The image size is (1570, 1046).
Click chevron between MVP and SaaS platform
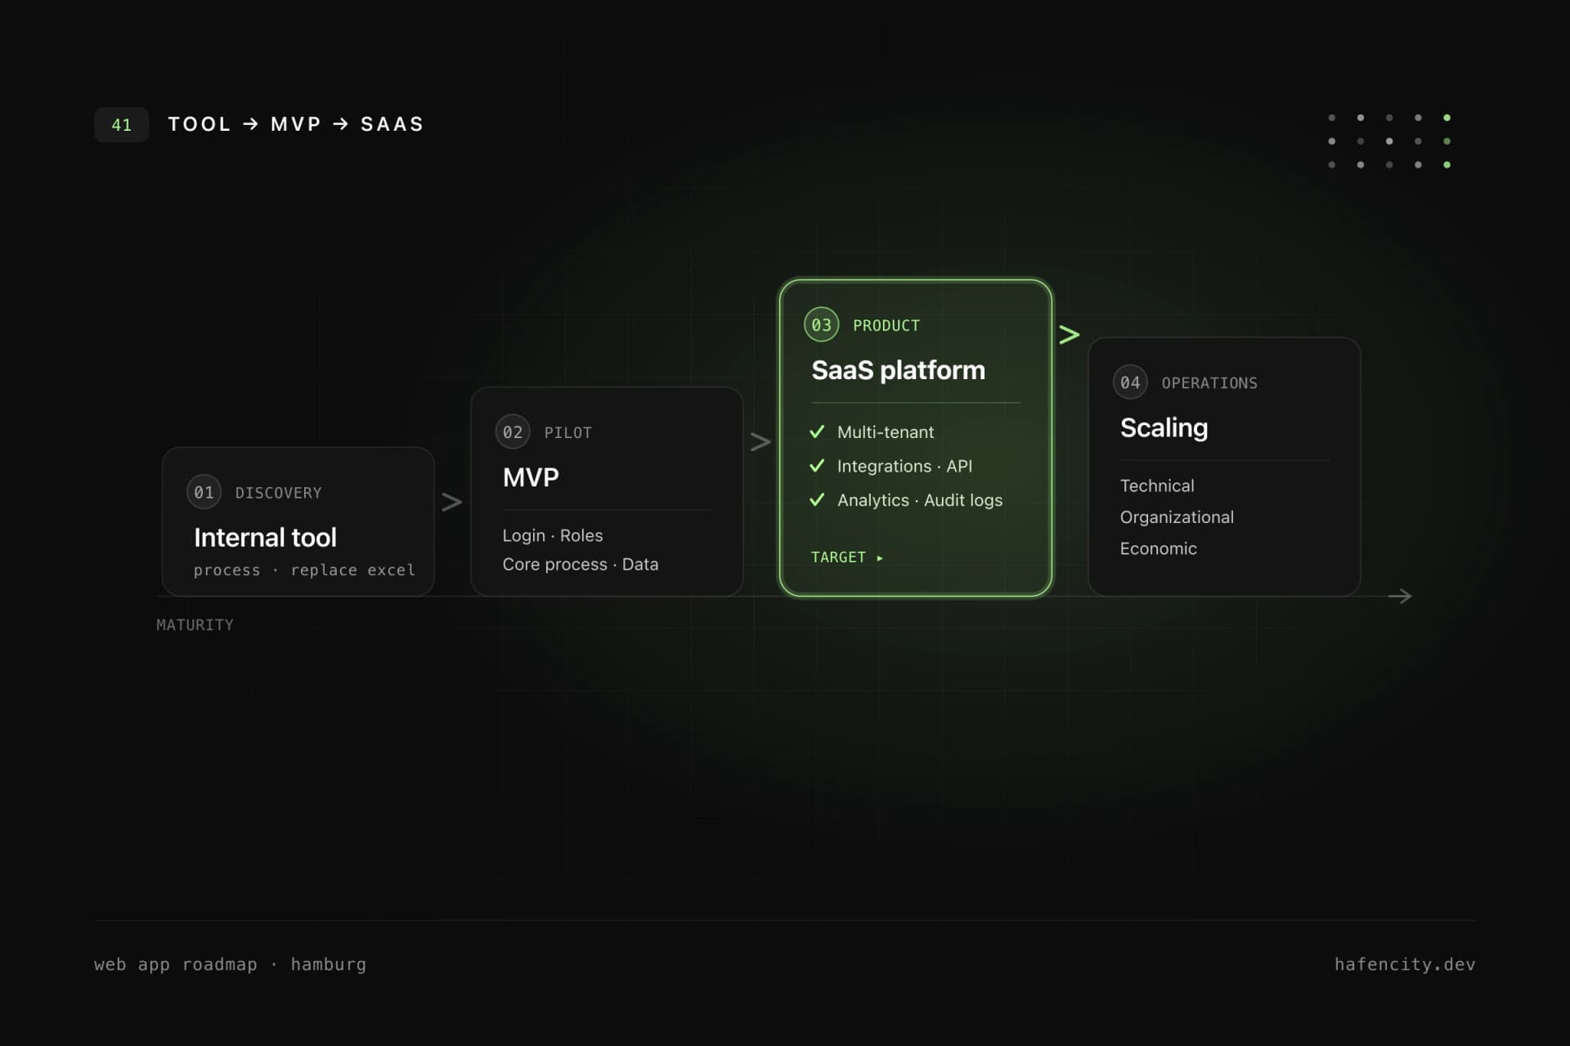(x=760, y=442)
